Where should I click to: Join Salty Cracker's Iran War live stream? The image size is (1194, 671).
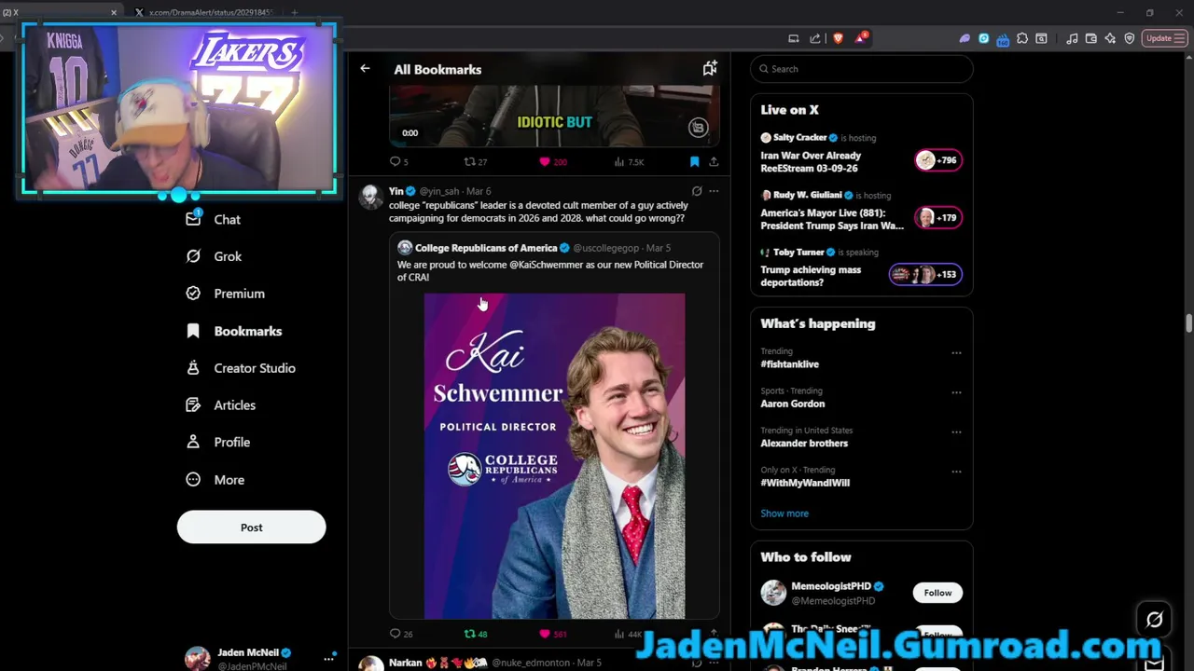[861, 153]
